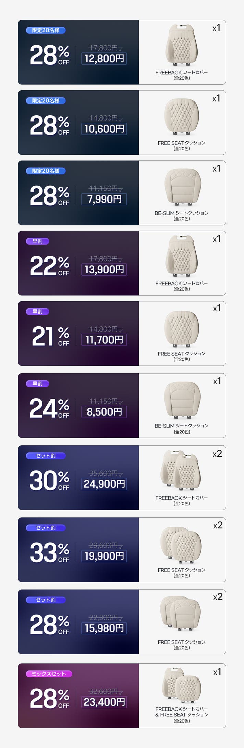
Task: Click the 早割 badge above 21% OFF
Action: (38, 312)
